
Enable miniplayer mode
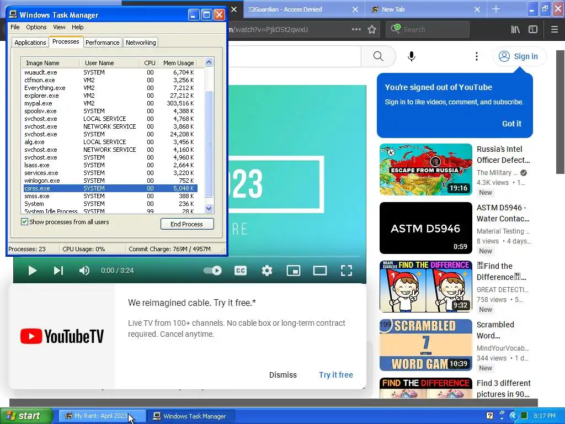[294, 271]
